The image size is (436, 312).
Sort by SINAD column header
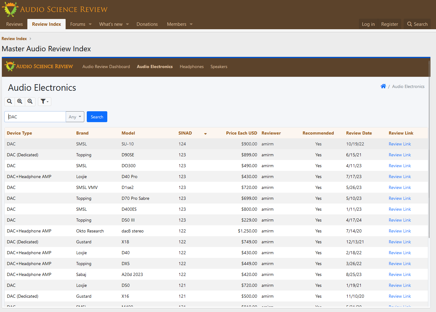(x=185, y=133)
